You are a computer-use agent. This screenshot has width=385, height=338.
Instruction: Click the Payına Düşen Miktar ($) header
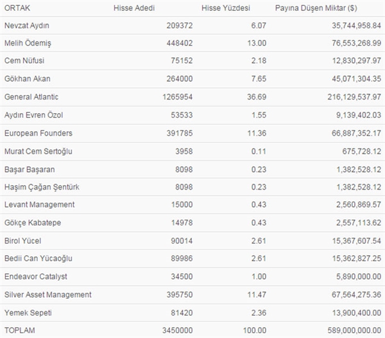click(315, 8)
